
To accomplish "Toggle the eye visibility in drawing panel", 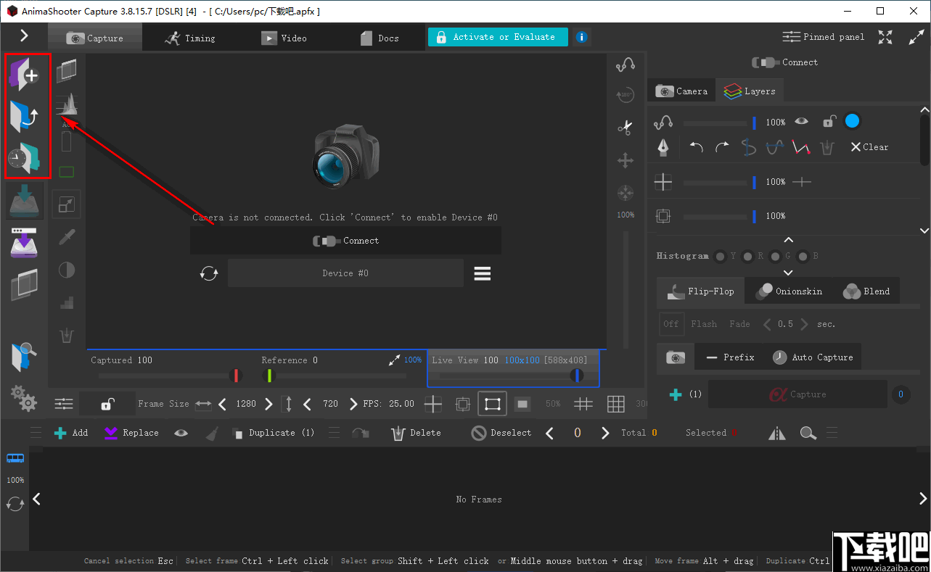I will (801, 122).
